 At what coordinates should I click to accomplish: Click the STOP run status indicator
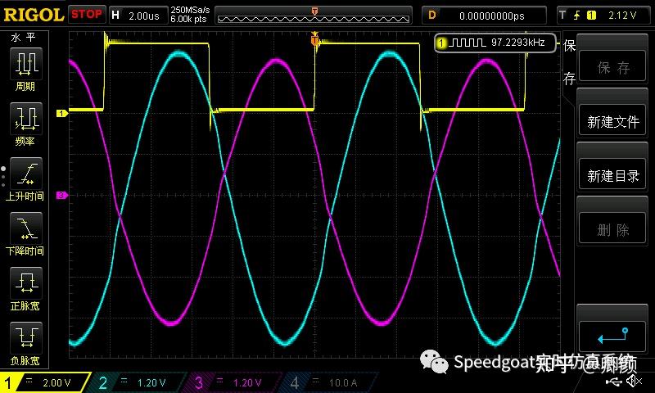coord(87,15)
